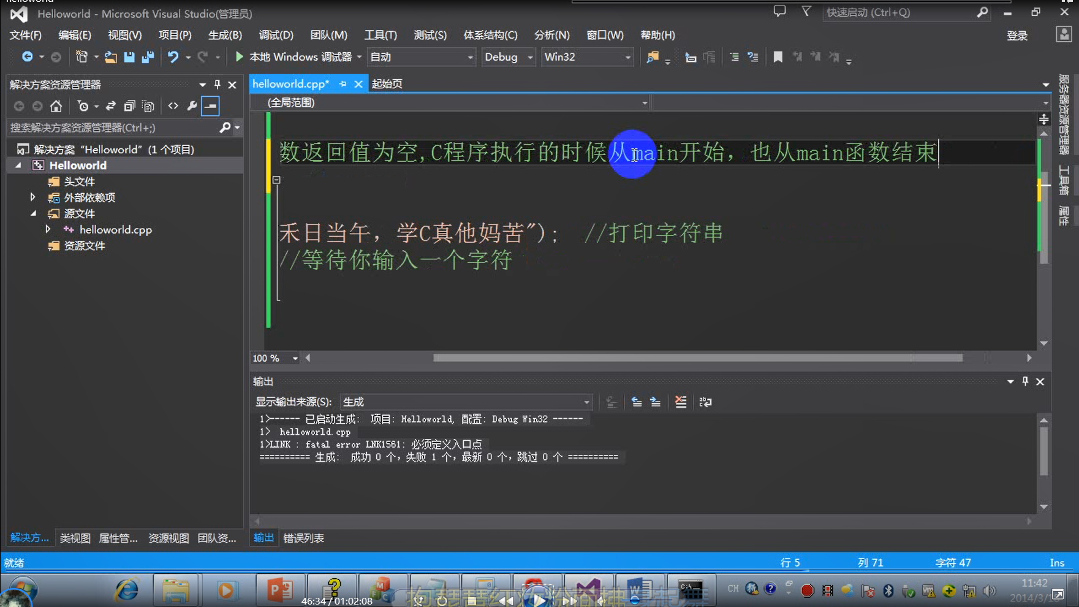Toggle a bookmark on the current line

(x=778, y=56)
